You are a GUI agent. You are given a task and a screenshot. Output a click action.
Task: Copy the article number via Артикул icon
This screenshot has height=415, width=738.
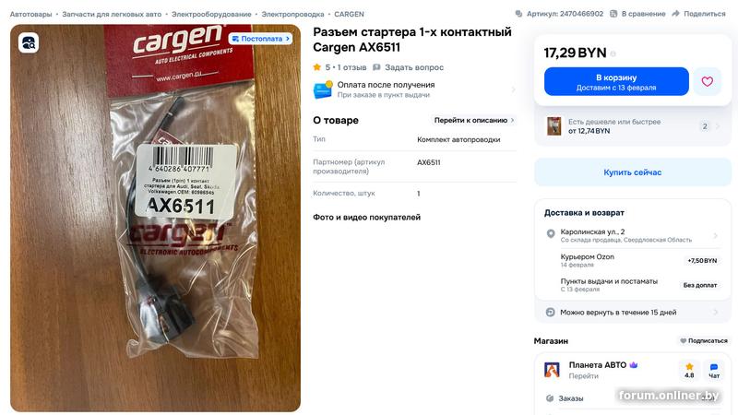[518, 14]
